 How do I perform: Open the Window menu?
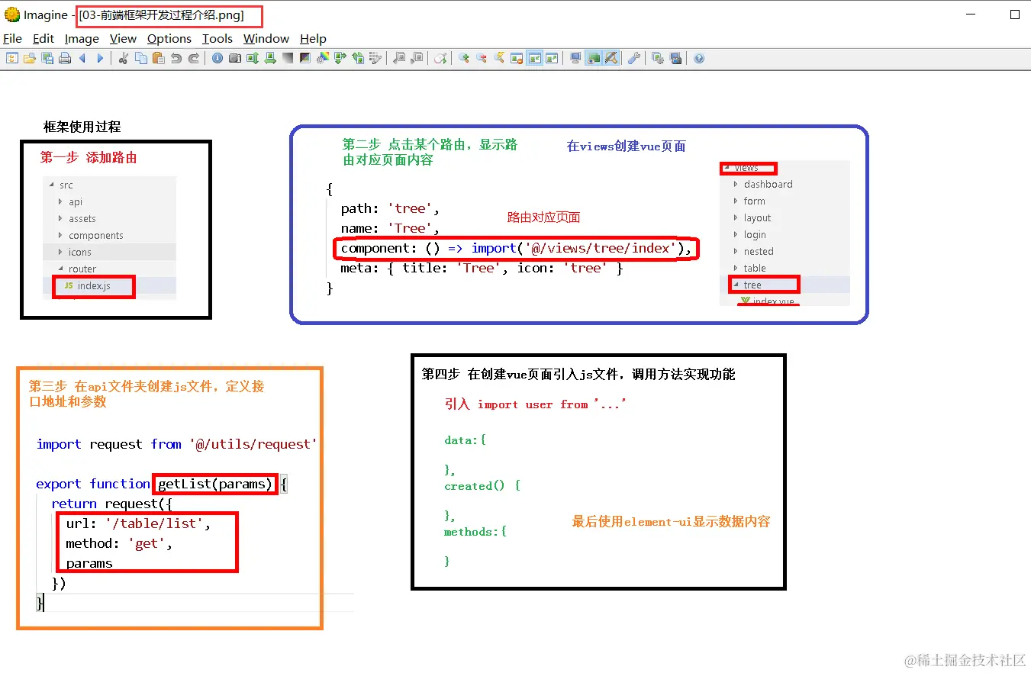coord(266,38)
